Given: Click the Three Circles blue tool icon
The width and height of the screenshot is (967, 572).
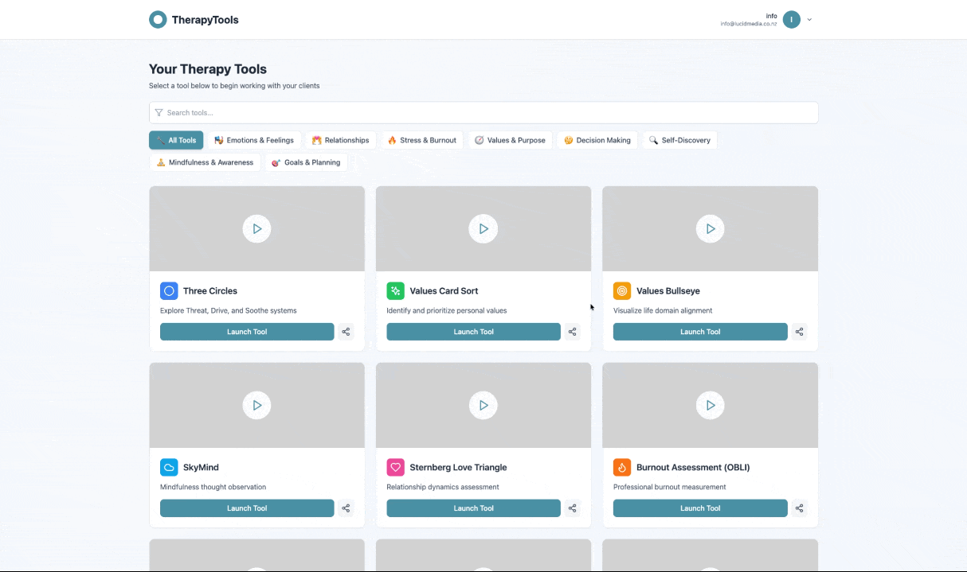Looking at the screenshot, I should point(169,291).
